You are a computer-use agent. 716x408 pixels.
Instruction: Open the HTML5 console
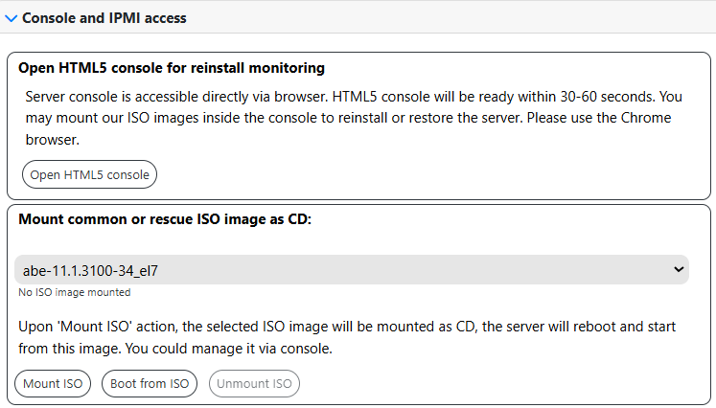click(89, 174)
